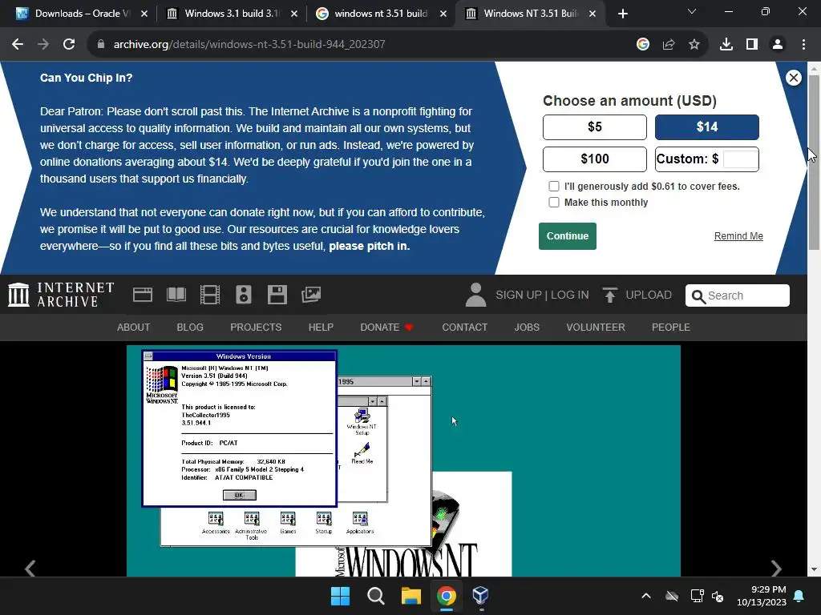Open the PEOPLE menu item
This screenshot has width=821, height=615.
pos(671,328)
